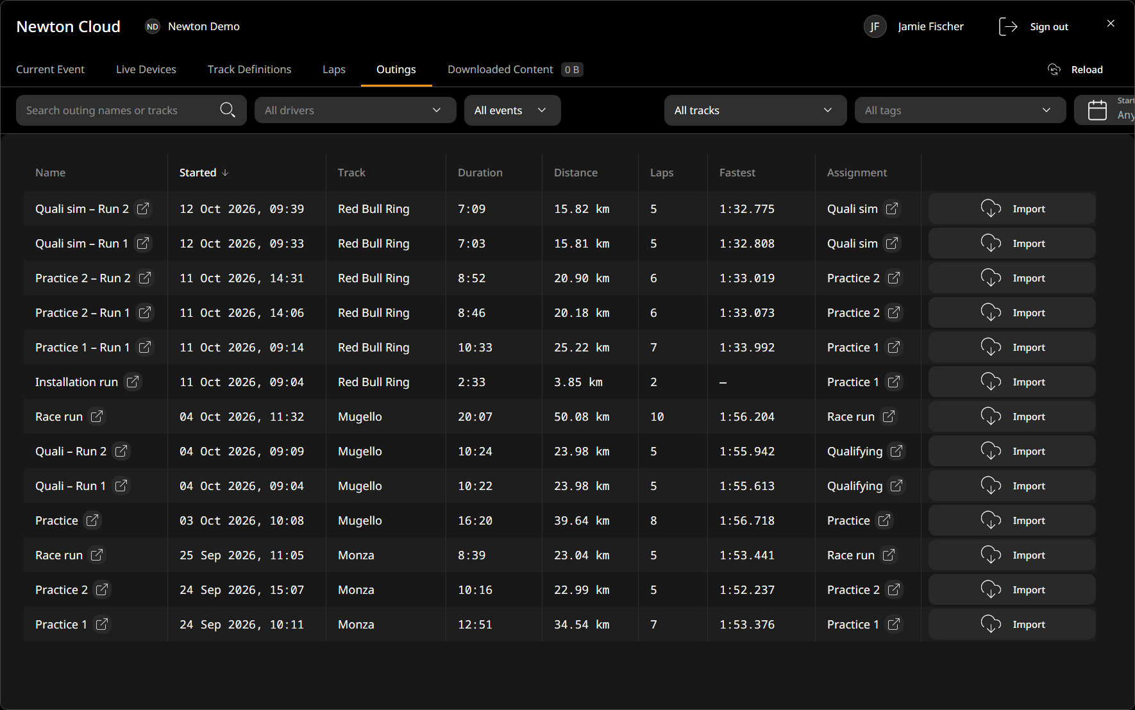Screen dimensions: 1135x710
Task: Open external link for Quali – Run 2 outing
Action: [121, 452]
